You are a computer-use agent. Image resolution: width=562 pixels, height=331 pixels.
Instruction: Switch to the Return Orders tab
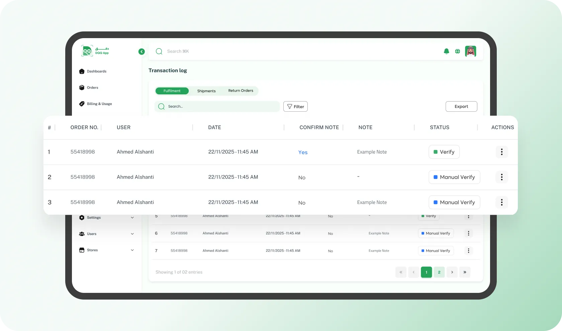241,91
